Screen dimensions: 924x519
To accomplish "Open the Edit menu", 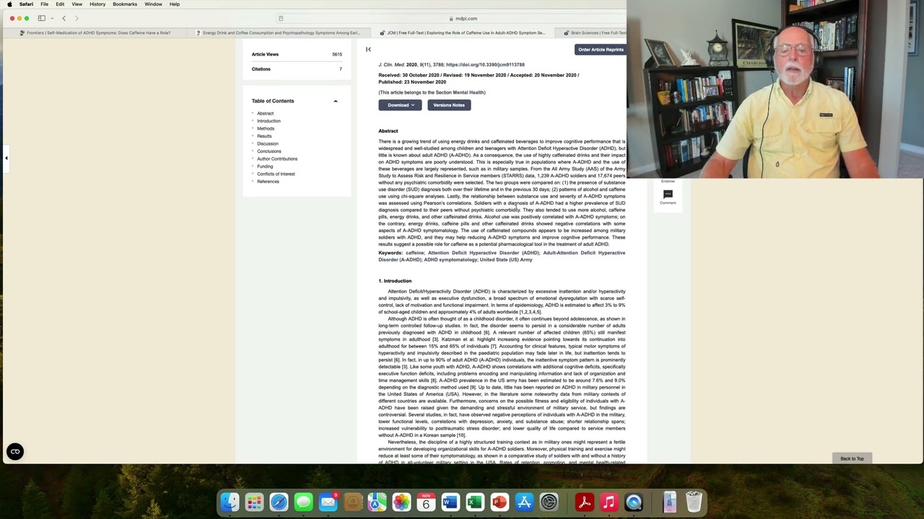I will (x=60, y=4).
